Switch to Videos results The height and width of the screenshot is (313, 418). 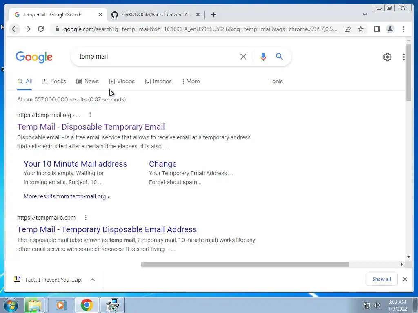tap(122, 82)
